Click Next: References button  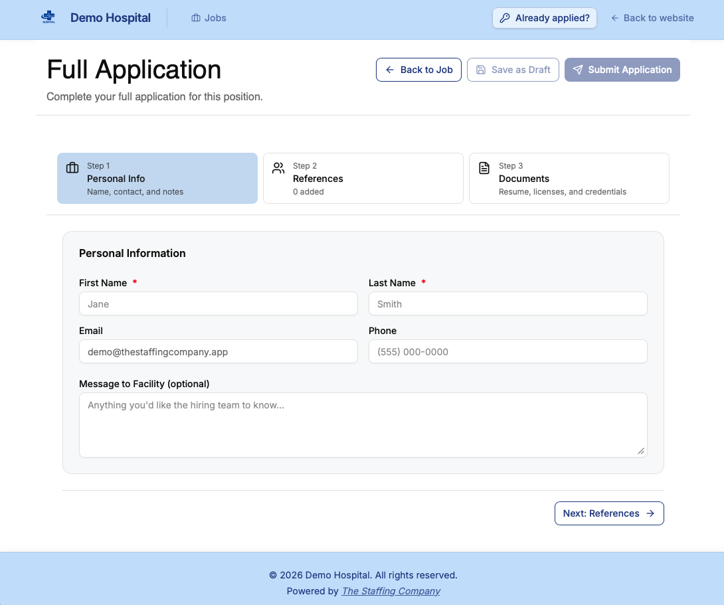pos(609,513)
